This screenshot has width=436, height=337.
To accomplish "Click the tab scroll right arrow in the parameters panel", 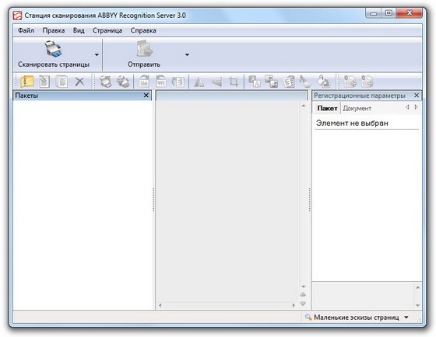I will tap(417, 107).
